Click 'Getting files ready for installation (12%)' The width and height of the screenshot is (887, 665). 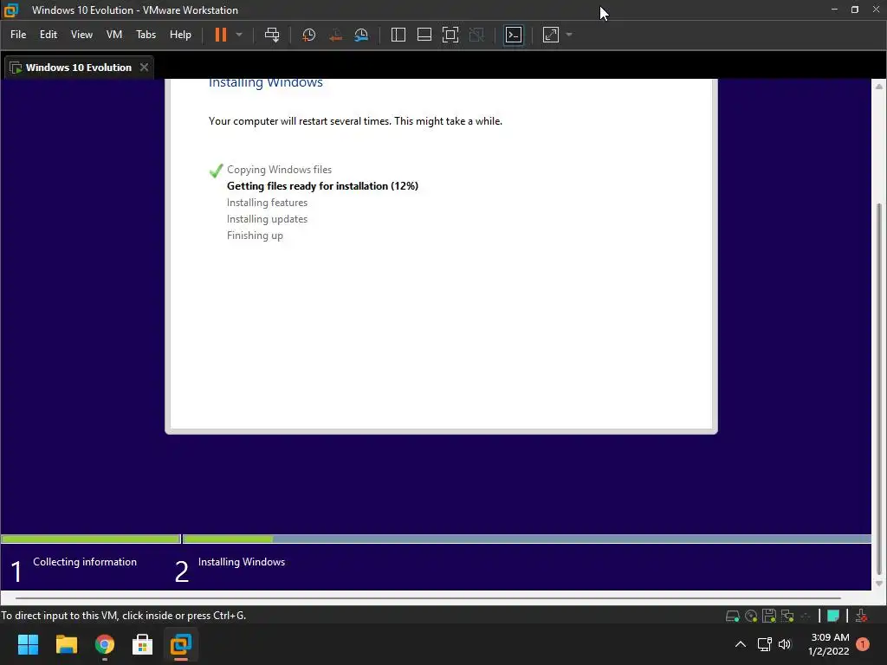tap(322, 186)
